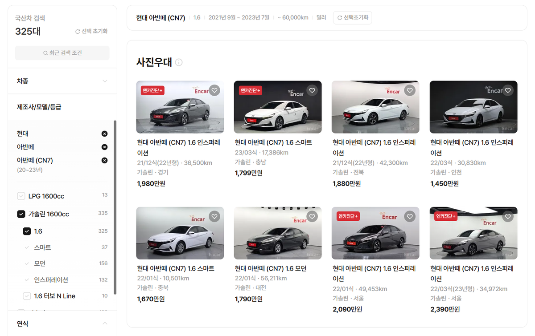The width and height of the screenshot is (535, 336).
Task: Open the 1,880만원 white Avante photo
Action: tap(375, 107)
